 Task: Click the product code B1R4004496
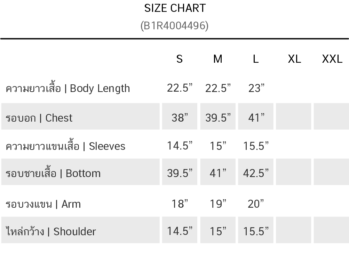pyautogui.click(x=175, y=25)
